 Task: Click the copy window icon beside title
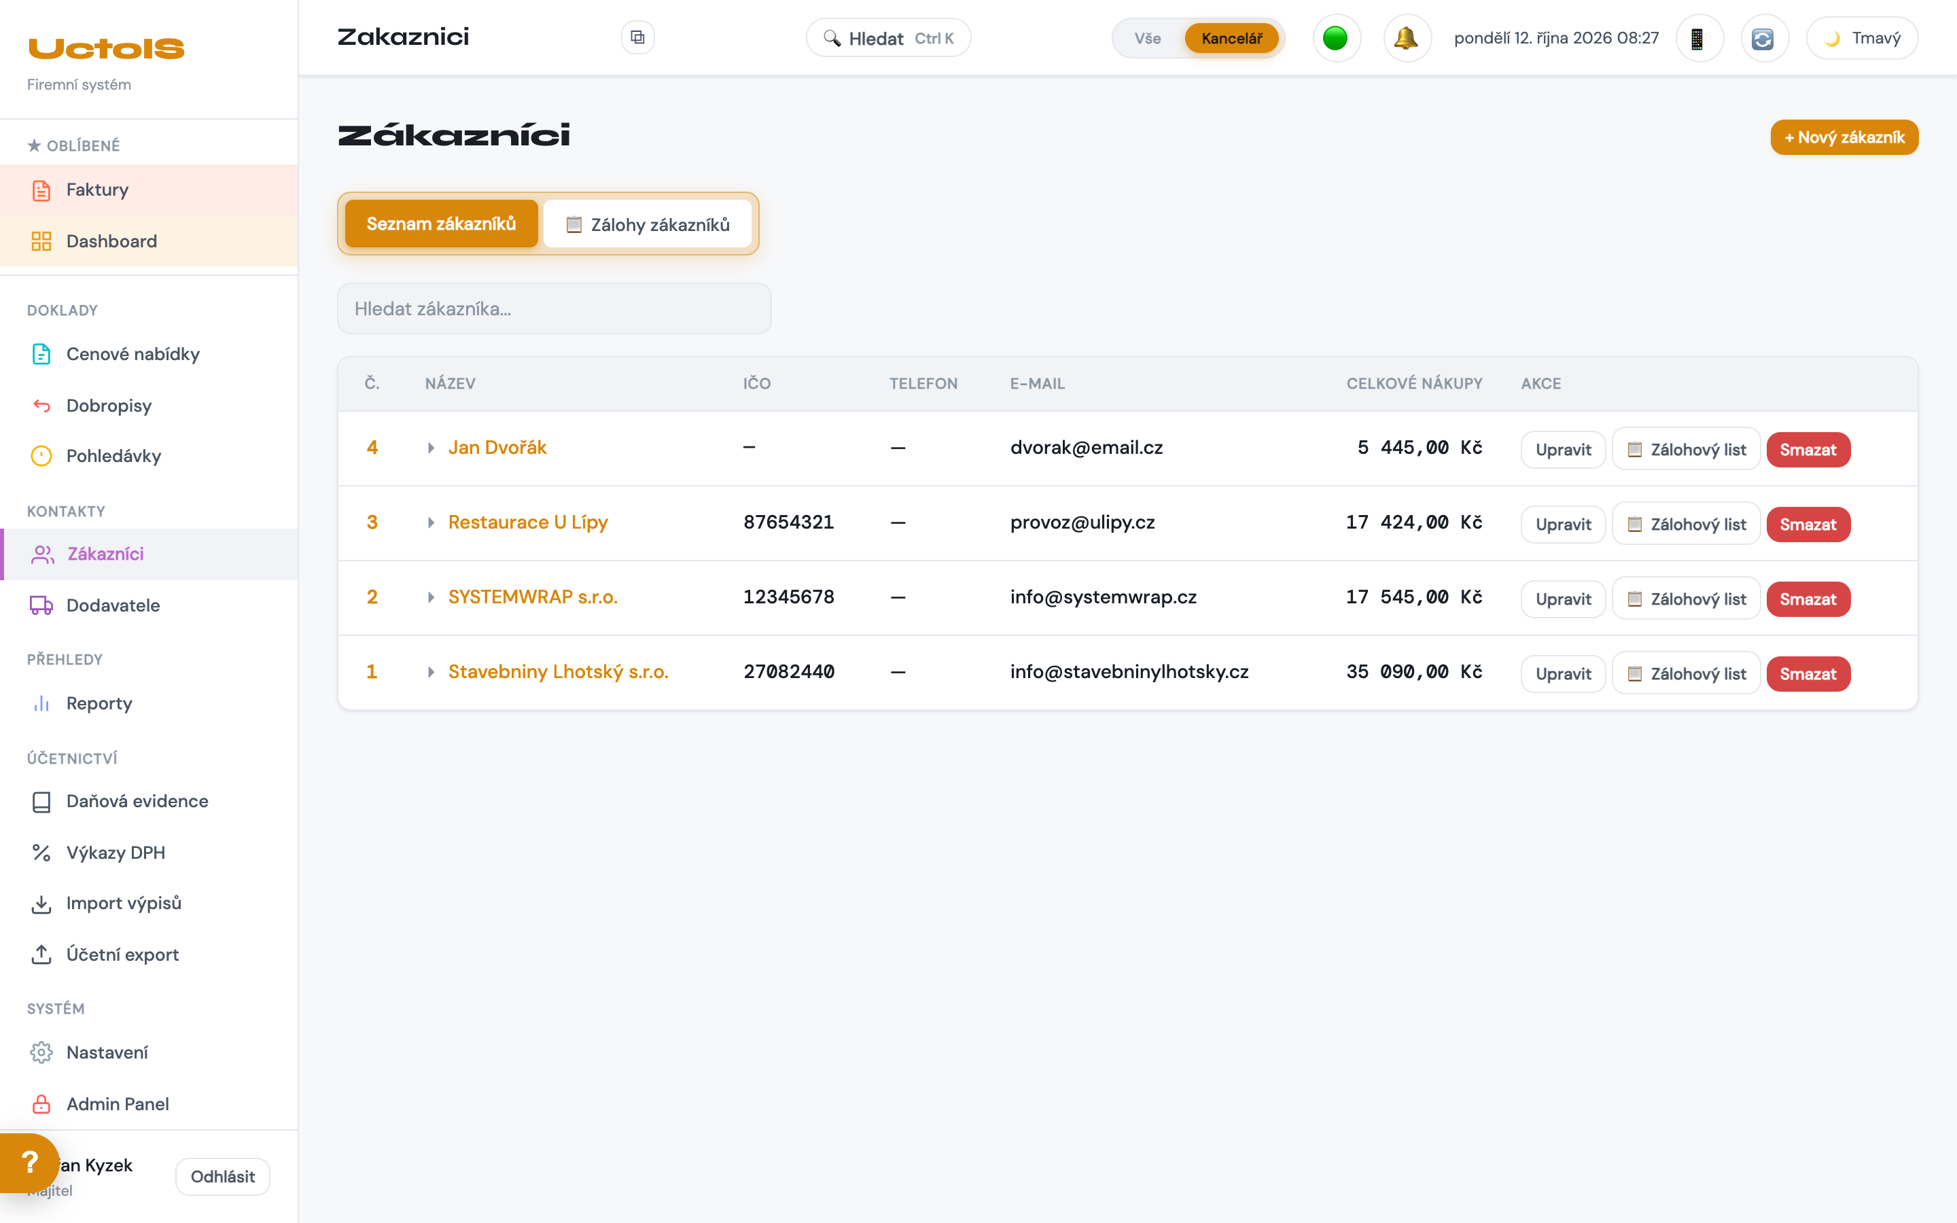click(637, 37)
